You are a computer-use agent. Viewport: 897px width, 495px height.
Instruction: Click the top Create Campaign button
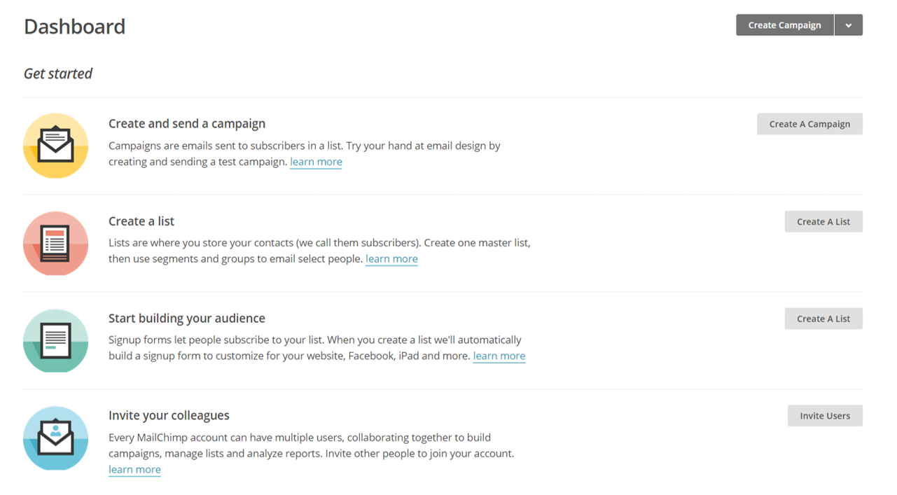tap(785, 25)
